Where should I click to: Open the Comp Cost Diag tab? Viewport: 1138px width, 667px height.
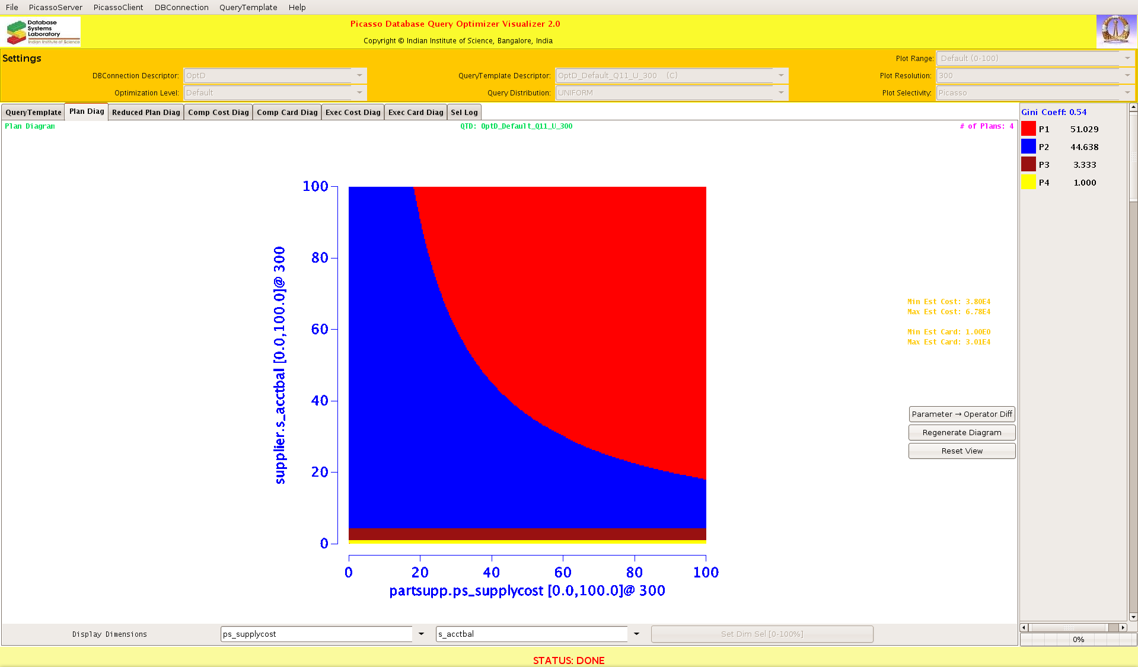click(218, 112)
